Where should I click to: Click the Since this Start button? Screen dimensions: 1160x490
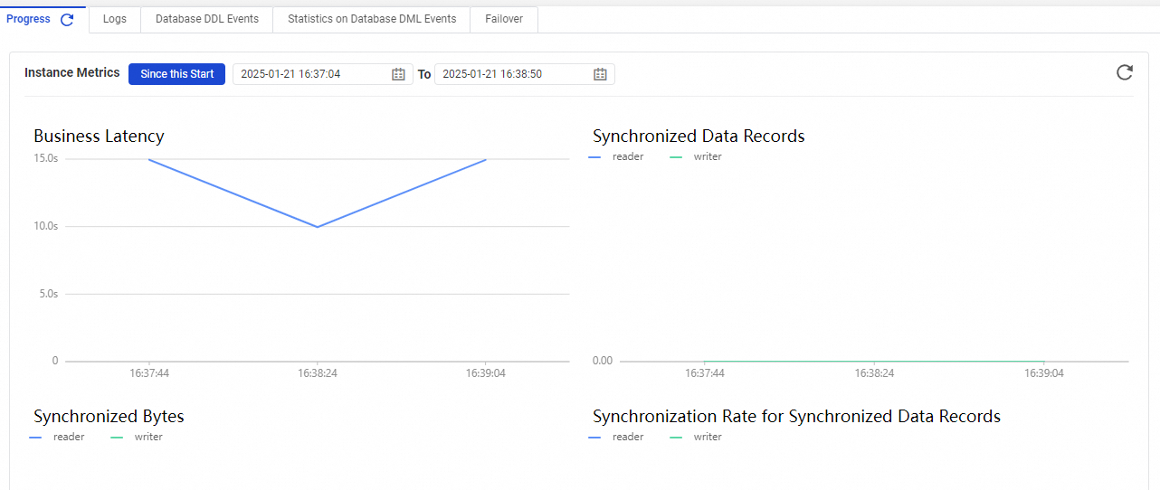tap(176, 74)
